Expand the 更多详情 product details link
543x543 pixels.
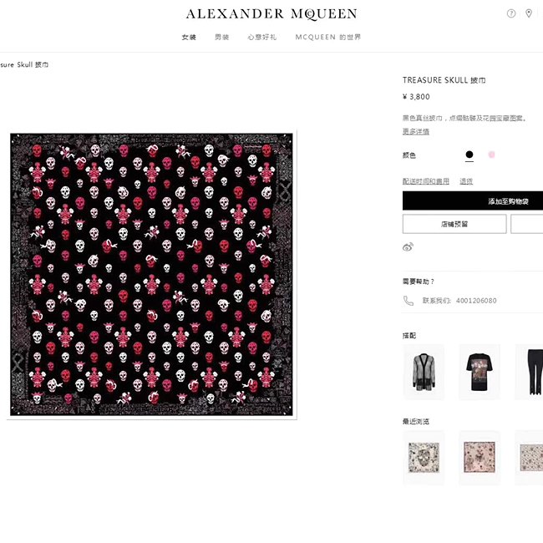415,132
